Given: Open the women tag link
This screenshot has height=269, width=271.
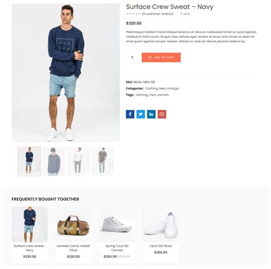Looking at the screenshot, I should (x=163, y=95).
